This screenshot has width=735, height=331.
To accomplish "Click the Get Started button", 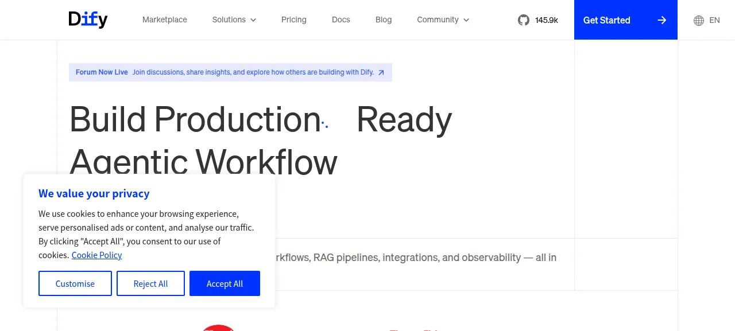I will (626, 20).
